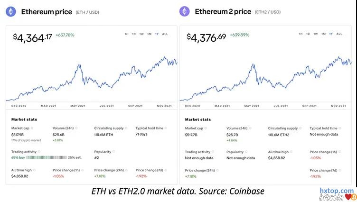Screen dimensions: 357x202
Task: Open the info icon next to ETH2 Volume (24h)
Action: [251, 128]
